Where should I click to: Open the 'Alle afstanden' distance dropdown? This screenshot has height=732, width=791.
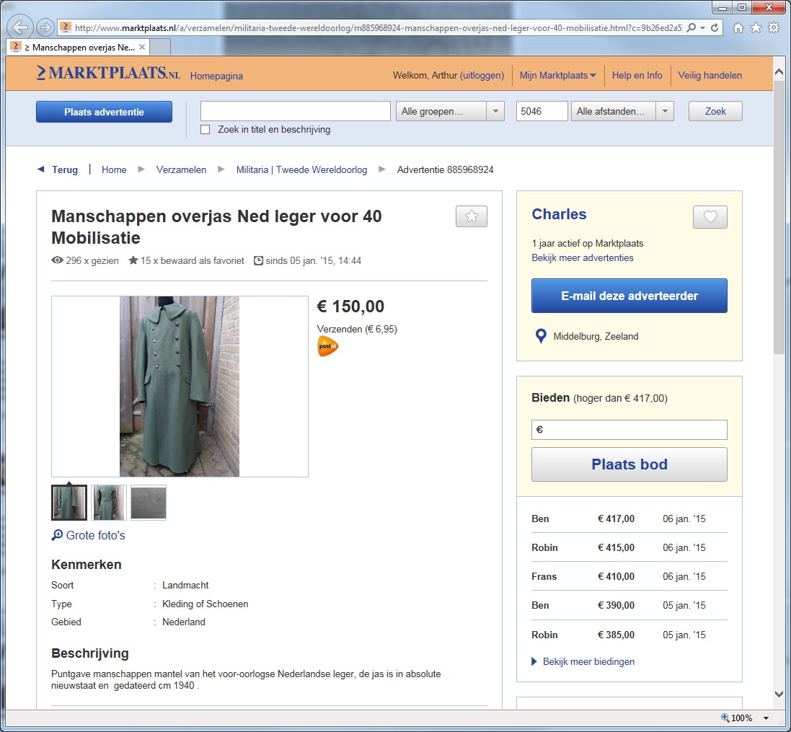pos(623,112)
